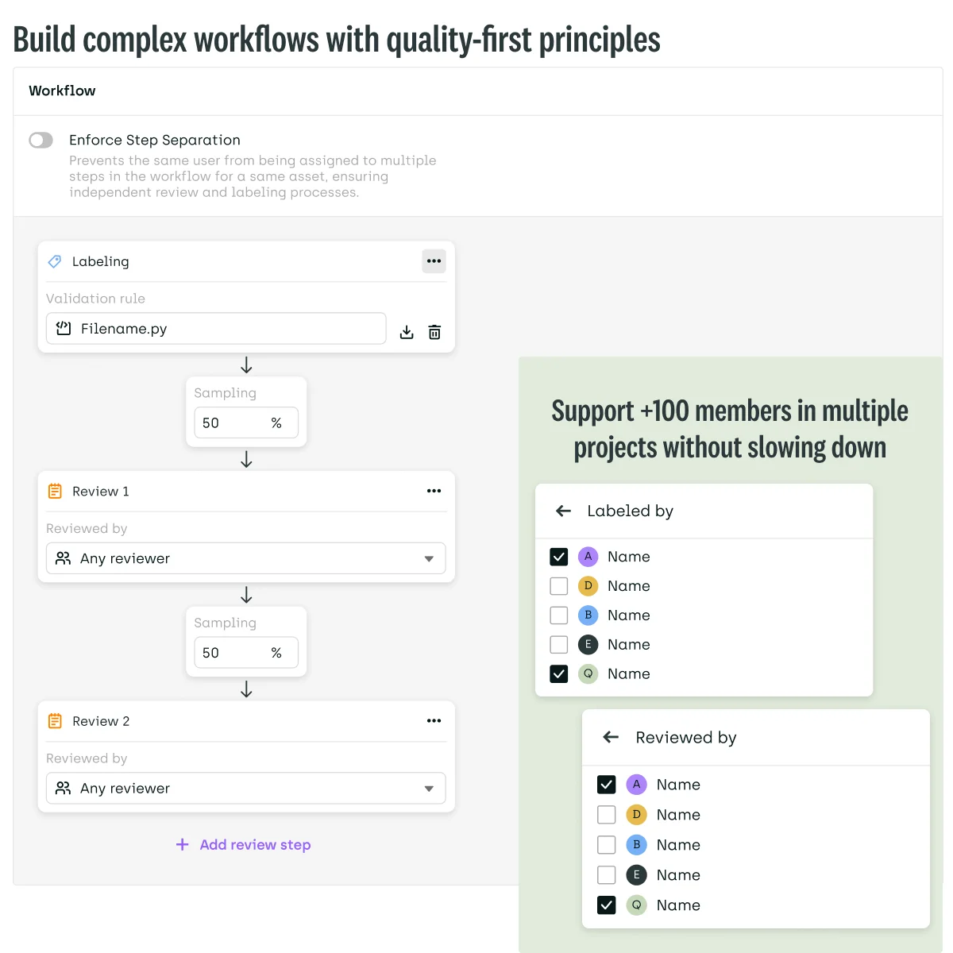Open the Labeling step three-dot menu
This screenshot has height=953, width=953.
click(434, 261)
